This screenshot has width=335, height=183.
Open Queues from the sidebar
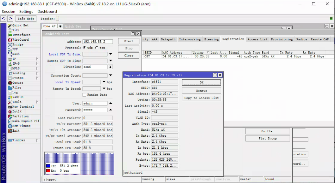tap(17, 83)
